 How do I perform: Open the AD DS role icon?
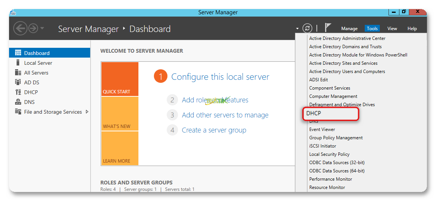click(x=18, y=82)
